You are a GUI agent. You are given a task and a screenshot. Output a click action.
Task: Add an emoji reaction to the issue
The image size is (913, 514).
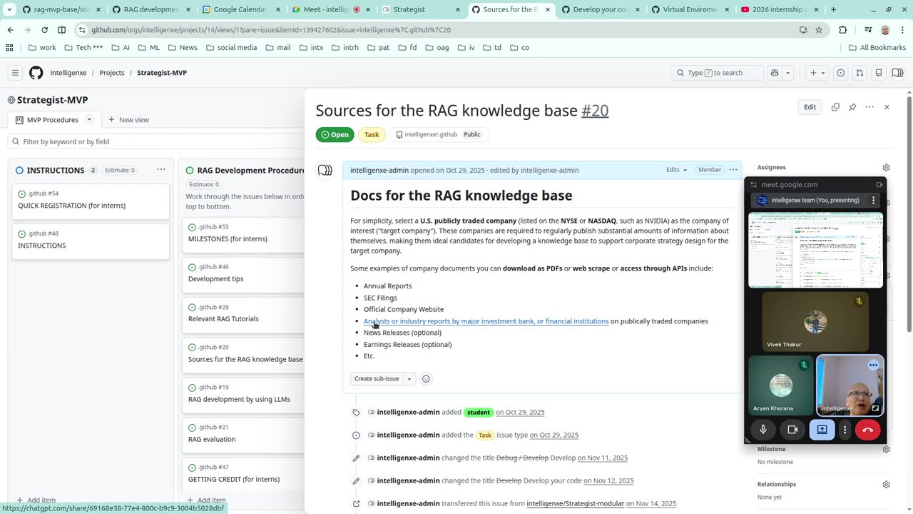(x=426, y=378)
